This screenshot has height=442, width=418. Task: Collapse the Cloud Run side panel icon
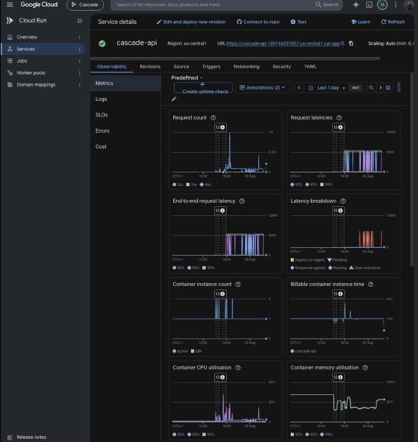pos(79,21)
